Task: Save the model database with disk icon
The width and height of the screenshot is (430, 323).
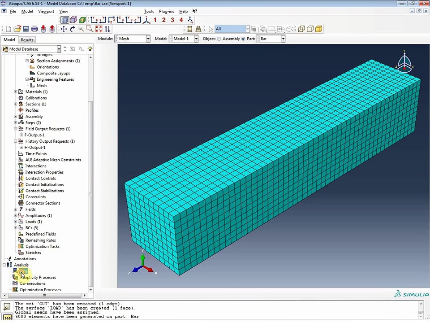Action: 26,29
